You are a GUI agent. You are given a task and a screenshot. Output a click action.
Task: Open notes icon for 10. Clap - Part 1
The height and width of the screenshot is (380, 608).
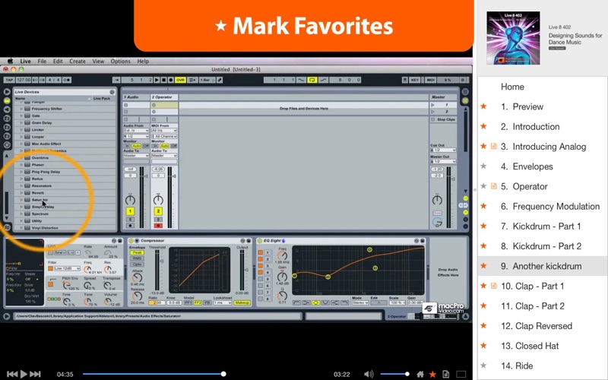[x=493, y=286]
